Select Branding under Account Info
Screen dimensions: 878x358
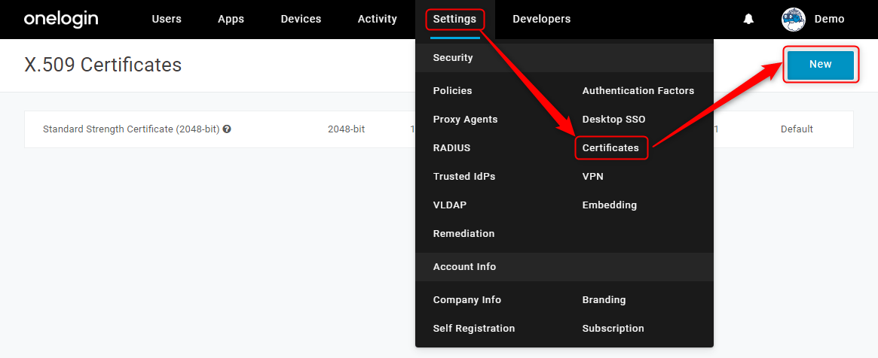click(604, 300)
